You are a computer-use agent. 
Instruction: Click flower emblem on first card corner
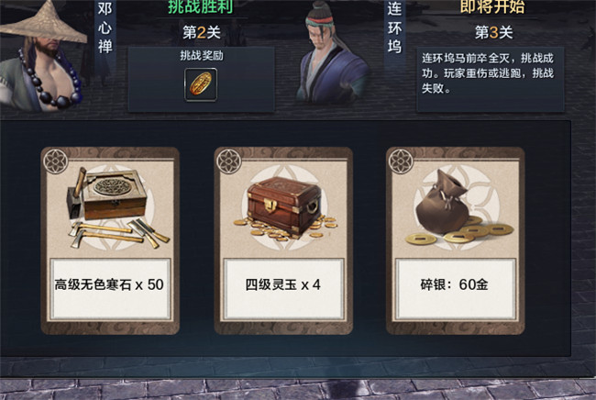tap(56, 161)
